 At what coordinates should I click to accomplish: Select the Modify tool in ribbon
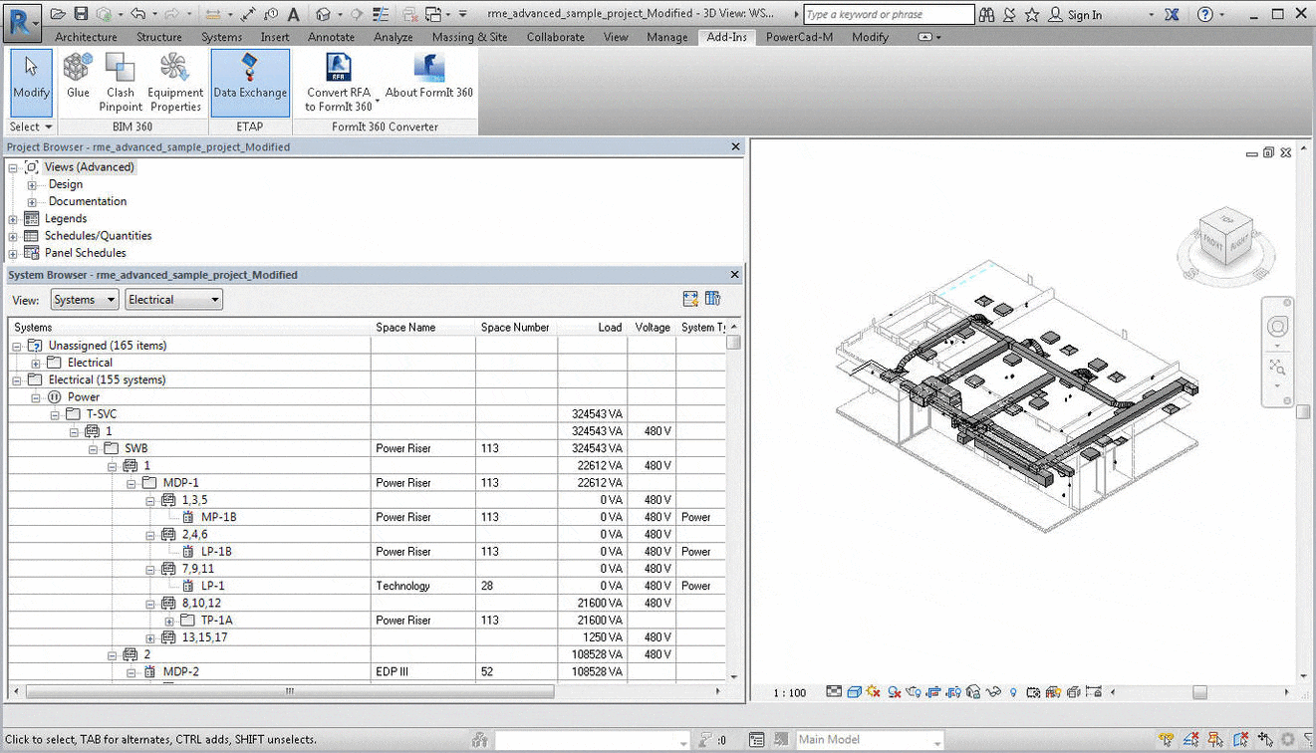(31, 78)
